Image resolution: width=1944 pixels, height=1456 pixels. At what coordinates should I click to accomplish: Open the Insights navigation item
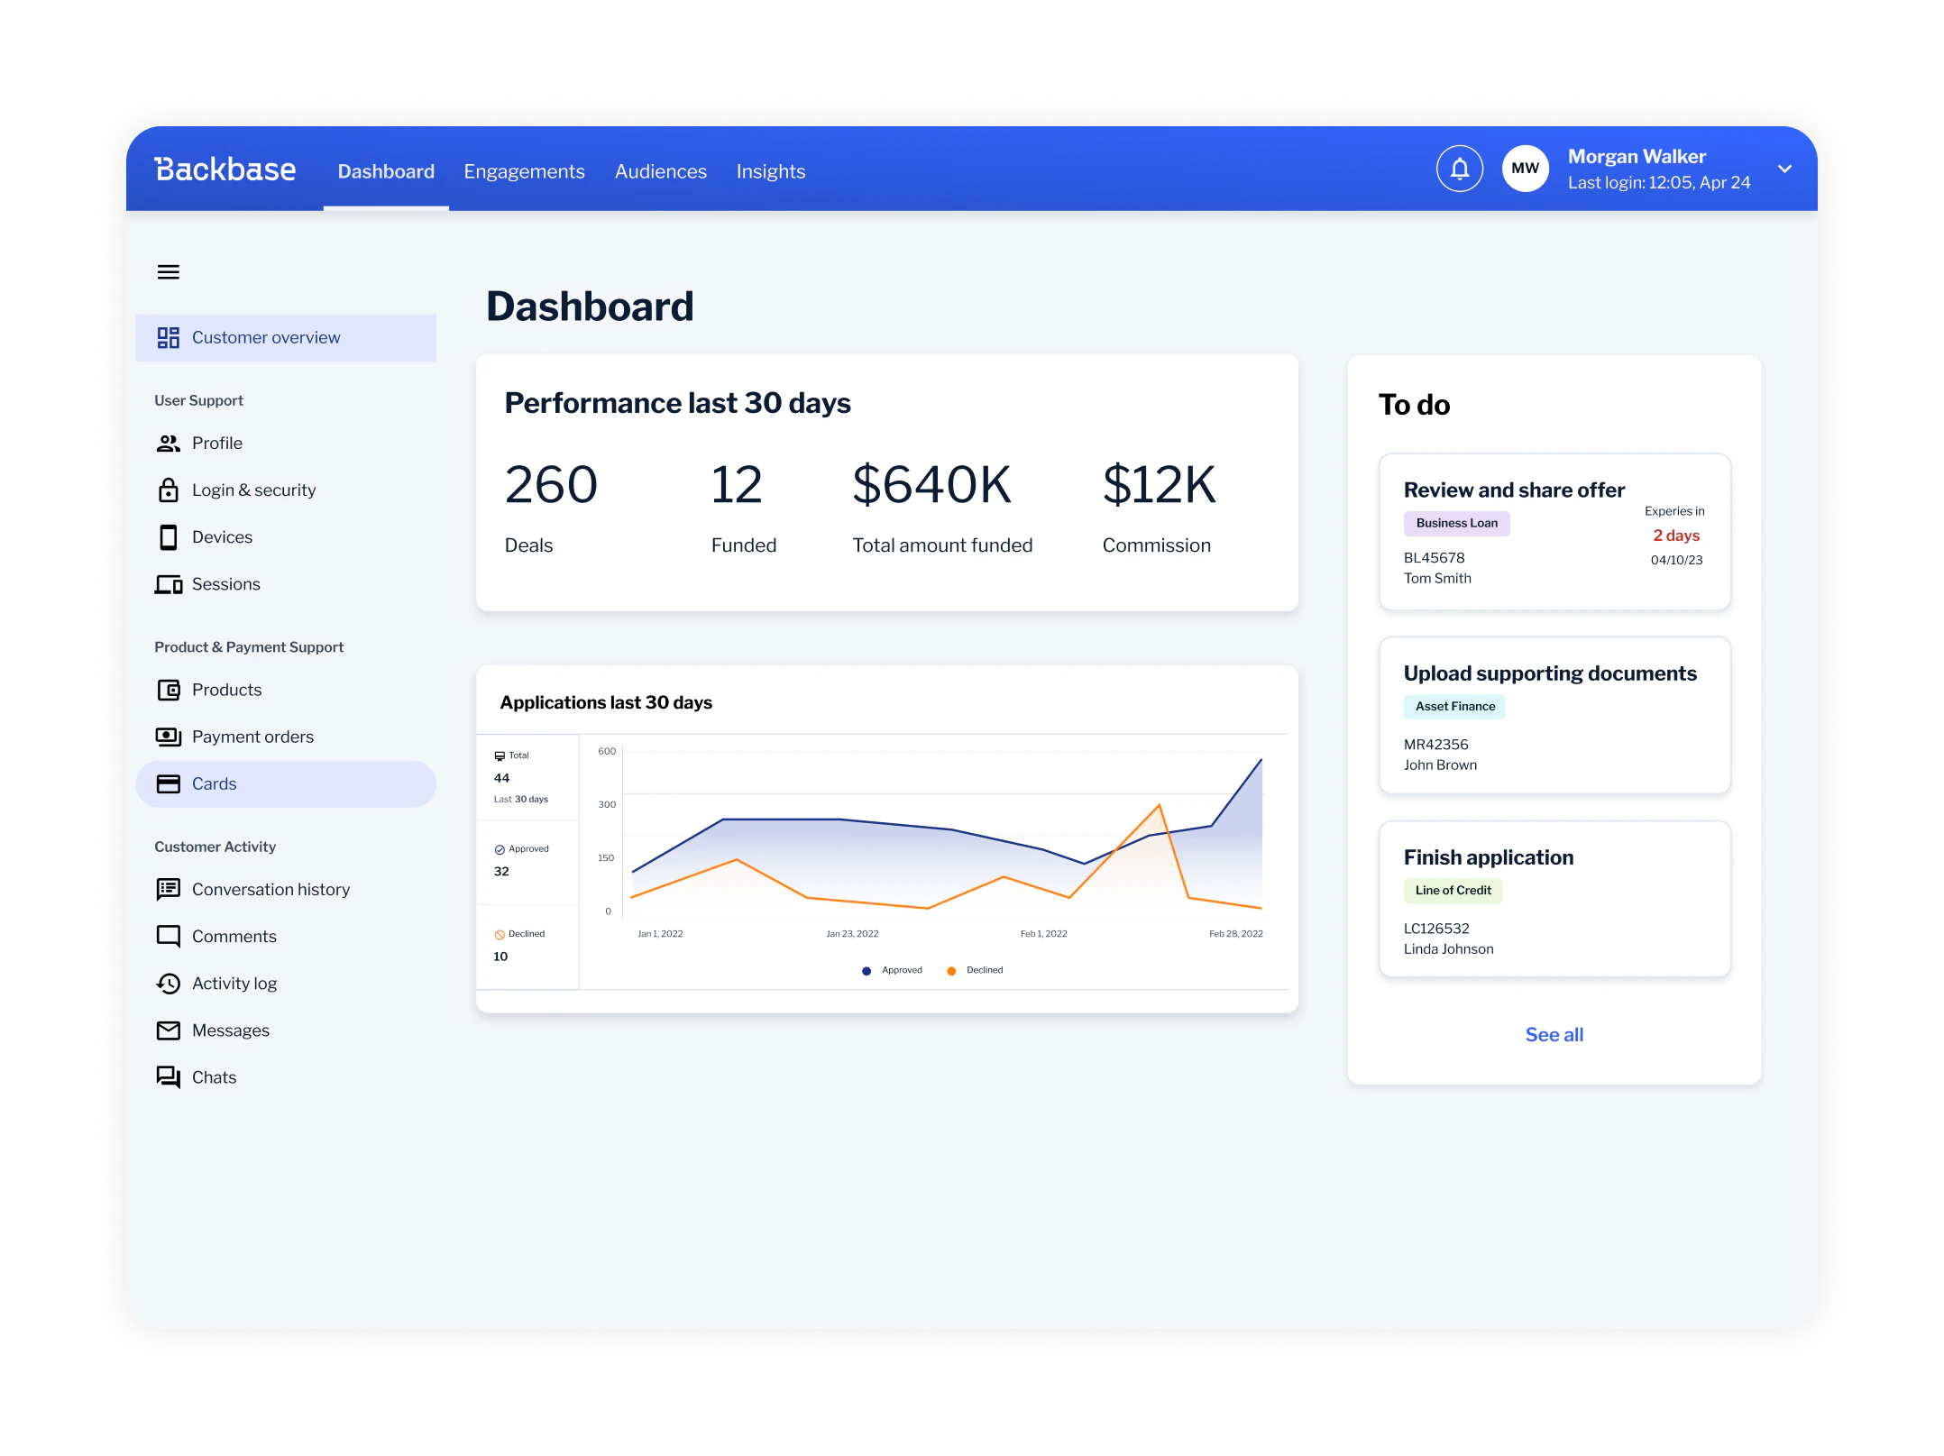[x=770, y=170]
